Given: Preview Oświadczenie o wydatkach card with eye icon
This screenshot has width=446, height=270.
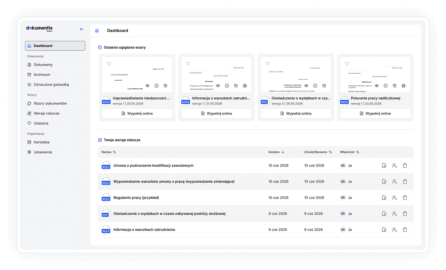Looking at the screenshot, I should pyautogui.click(x=307, y=86).
